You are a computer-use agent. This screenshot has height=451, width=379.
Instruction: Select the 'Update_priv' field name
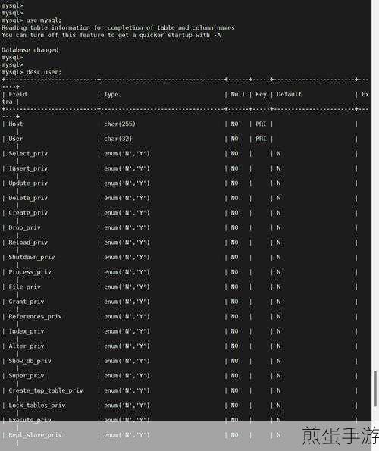click(28, 183)
